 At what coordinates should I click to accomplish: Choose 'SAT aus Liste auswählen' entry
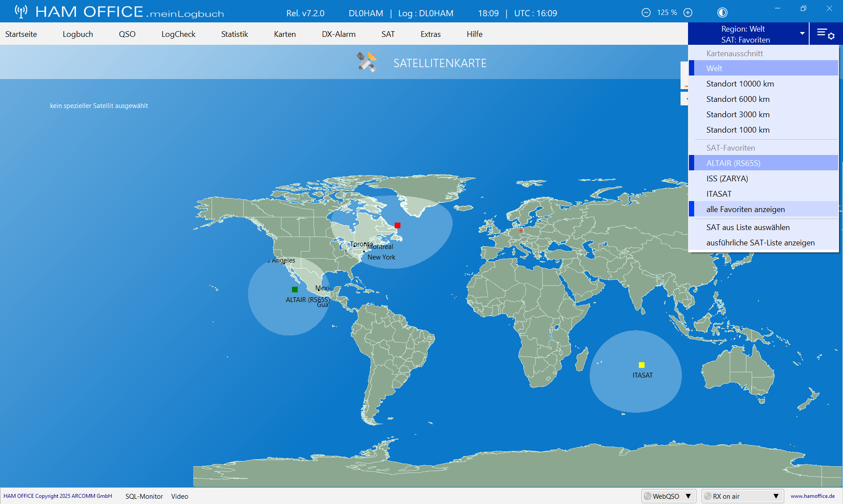(x=748, y=227)
